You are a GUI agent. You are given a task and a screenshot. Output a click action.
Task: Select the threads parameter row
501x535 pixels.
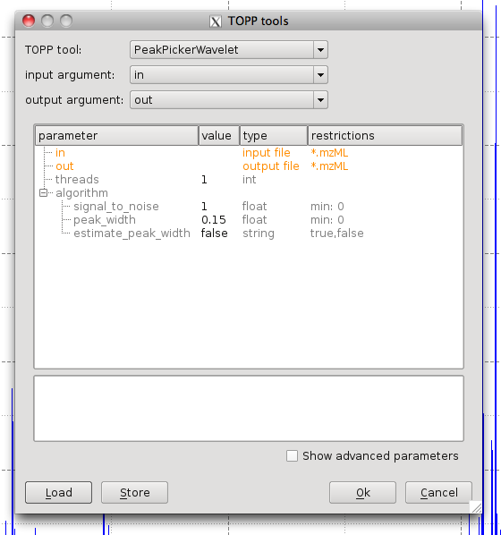(249, 180)
